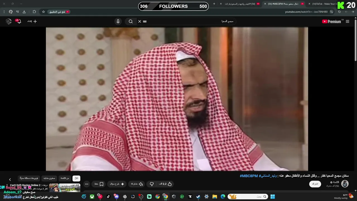Clear the YouTube search box text
Image resolution: width=357 pixels, height=201 pixels.
click(x=140, y=21)
